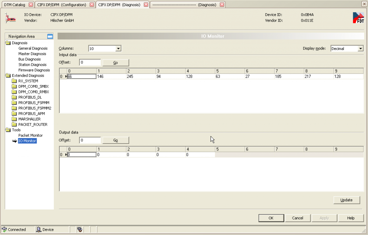Screen dimensions: 368x235
Task: Click the Connected status icon
Action: pyautogui.click(x=5, y=230)
